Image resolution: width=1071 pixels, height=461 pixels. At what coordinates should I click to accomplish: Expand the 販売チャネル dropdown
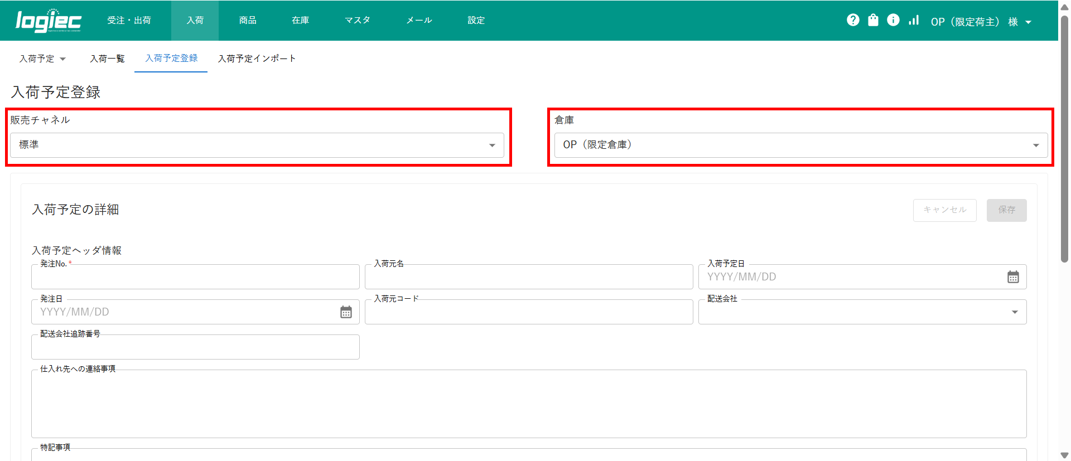[x=257, y=145]
